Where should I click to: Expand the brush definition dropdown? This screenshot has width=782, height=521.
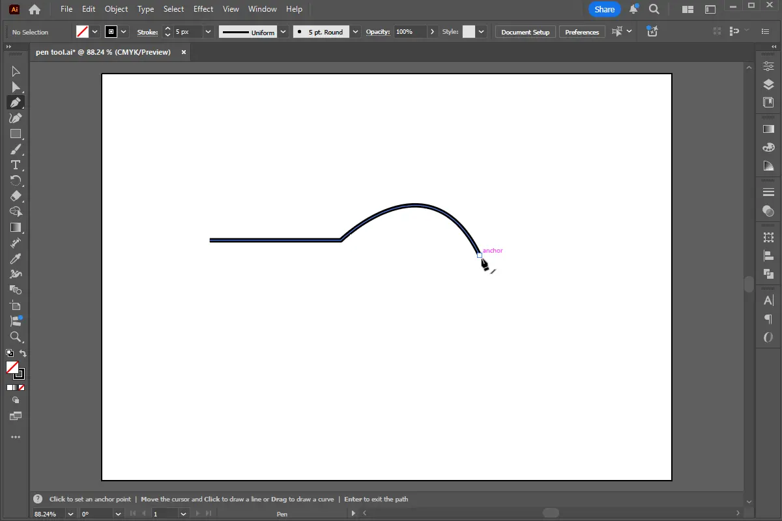355,31
